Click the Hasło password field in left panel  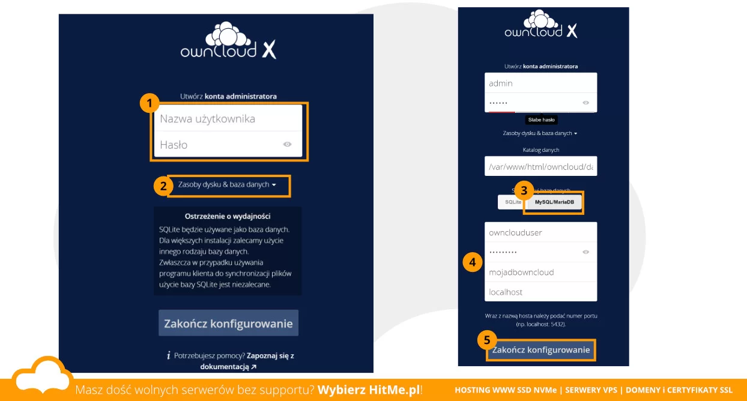[x=228, y=145]
